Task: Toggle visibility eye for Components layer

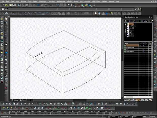Action: click(x=144, y=52)
